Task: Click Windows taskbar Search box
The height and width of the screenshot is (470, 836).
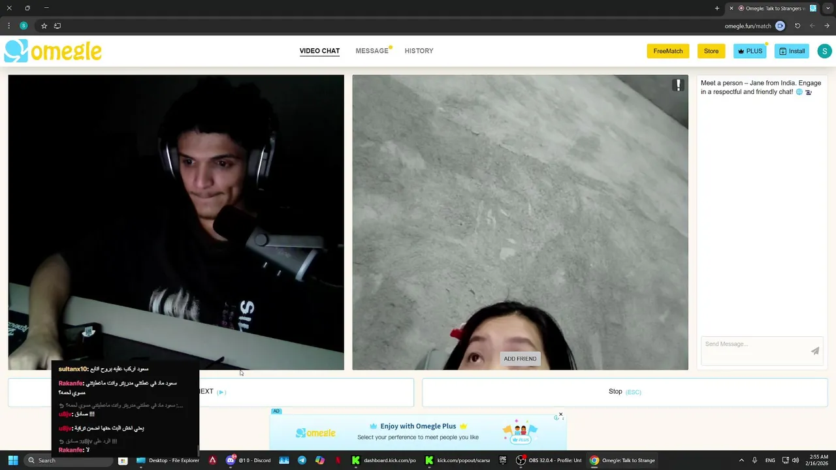Action: [x=69, y=460]
